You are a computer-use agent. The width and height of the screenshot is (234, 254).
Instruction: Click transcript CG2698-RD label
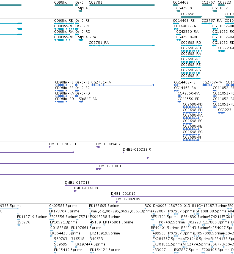click(x=191, y=43)
